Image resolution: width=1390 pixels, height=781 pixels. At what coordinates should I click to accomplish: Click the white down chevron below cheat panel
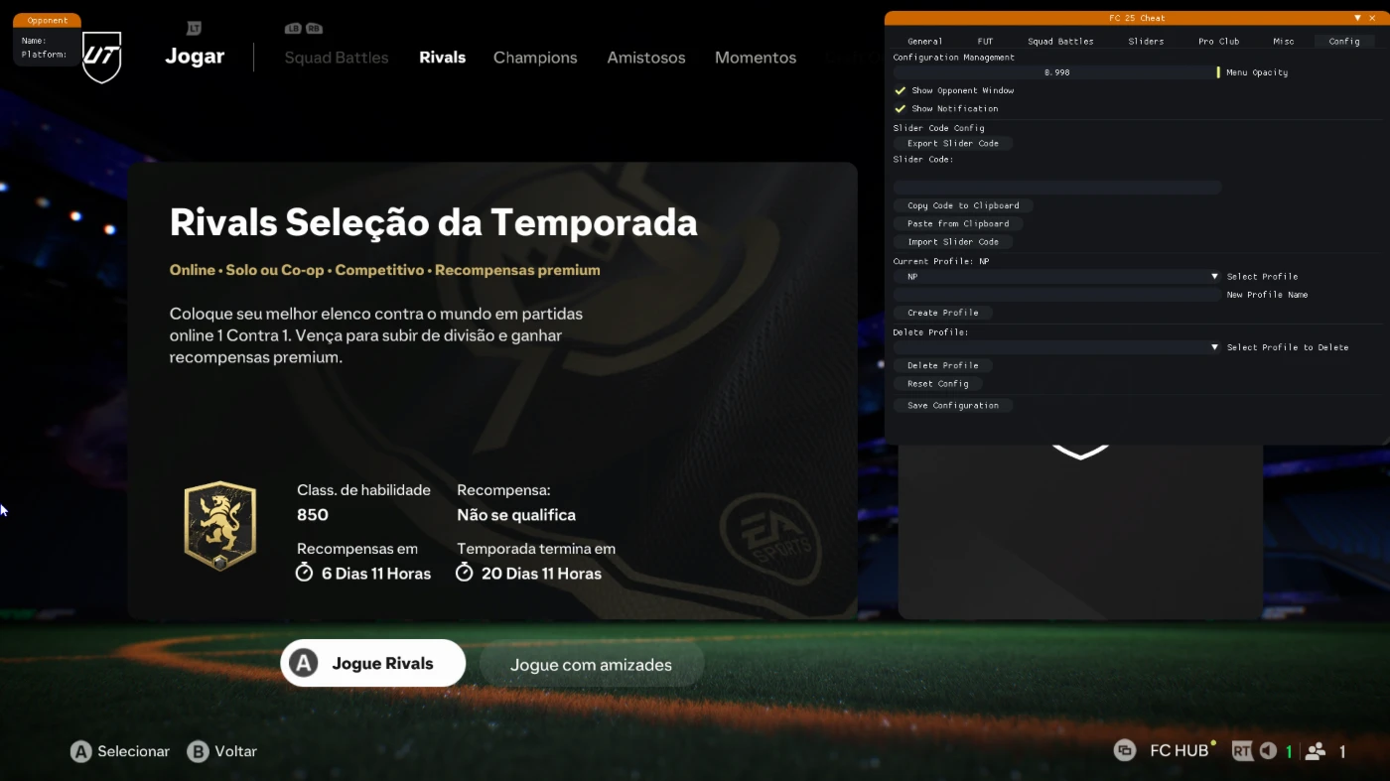[x=1080, y=453]
